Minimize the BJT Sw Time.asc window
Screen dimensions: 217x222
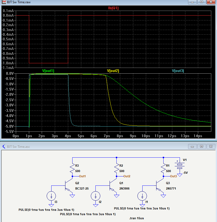192,146
